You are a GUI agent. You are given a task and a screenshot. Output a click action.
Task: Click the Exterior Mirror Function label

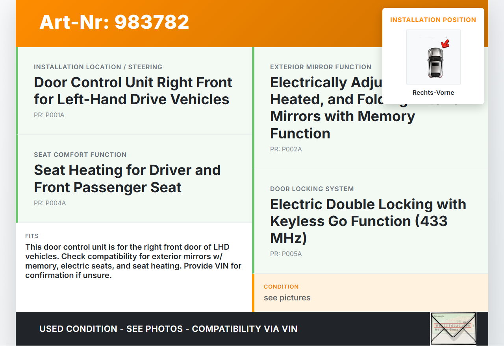(x=321, y=67)
